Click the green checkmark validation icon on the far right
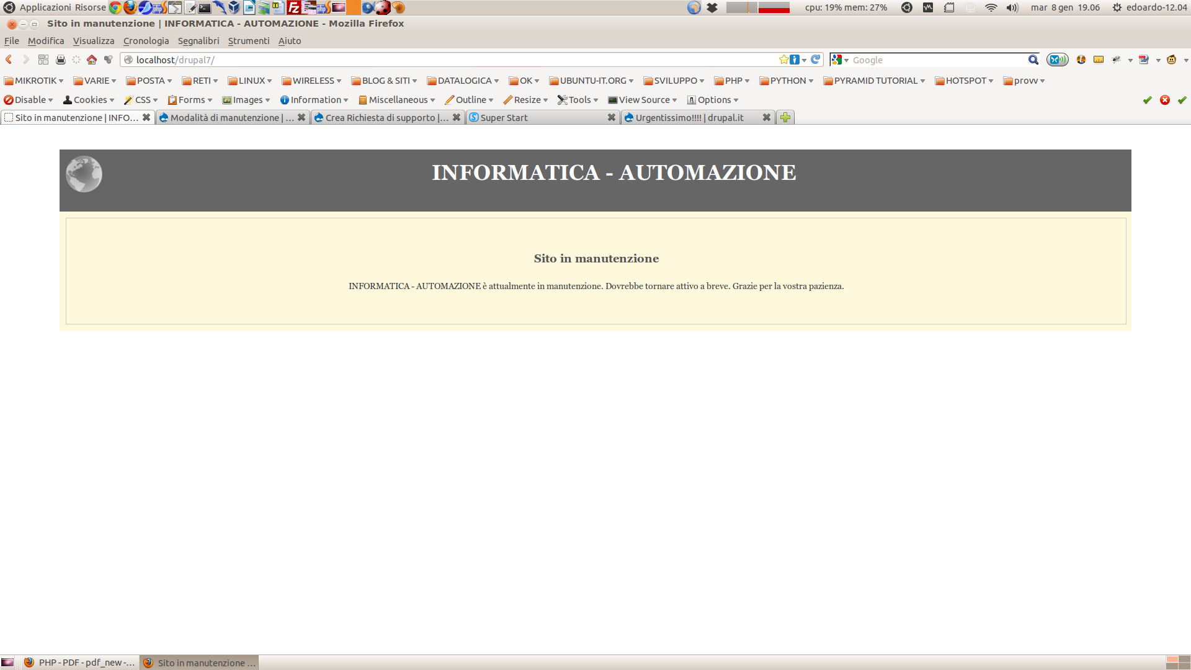Viewport: 1191px width, 670px height. pyautogui.click(x=1182, y=100)
